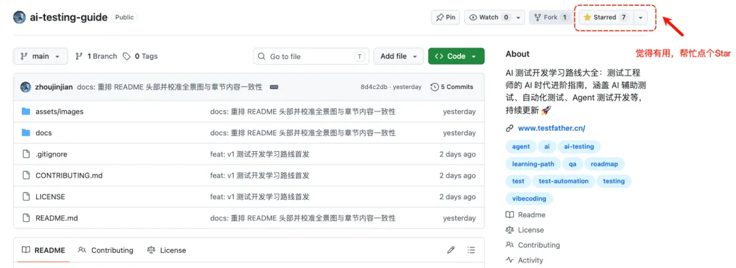Open commit message on the .gitignore row
Image resolution: width=736 pixels, height=268 pixels.
[x=260, y=154]
